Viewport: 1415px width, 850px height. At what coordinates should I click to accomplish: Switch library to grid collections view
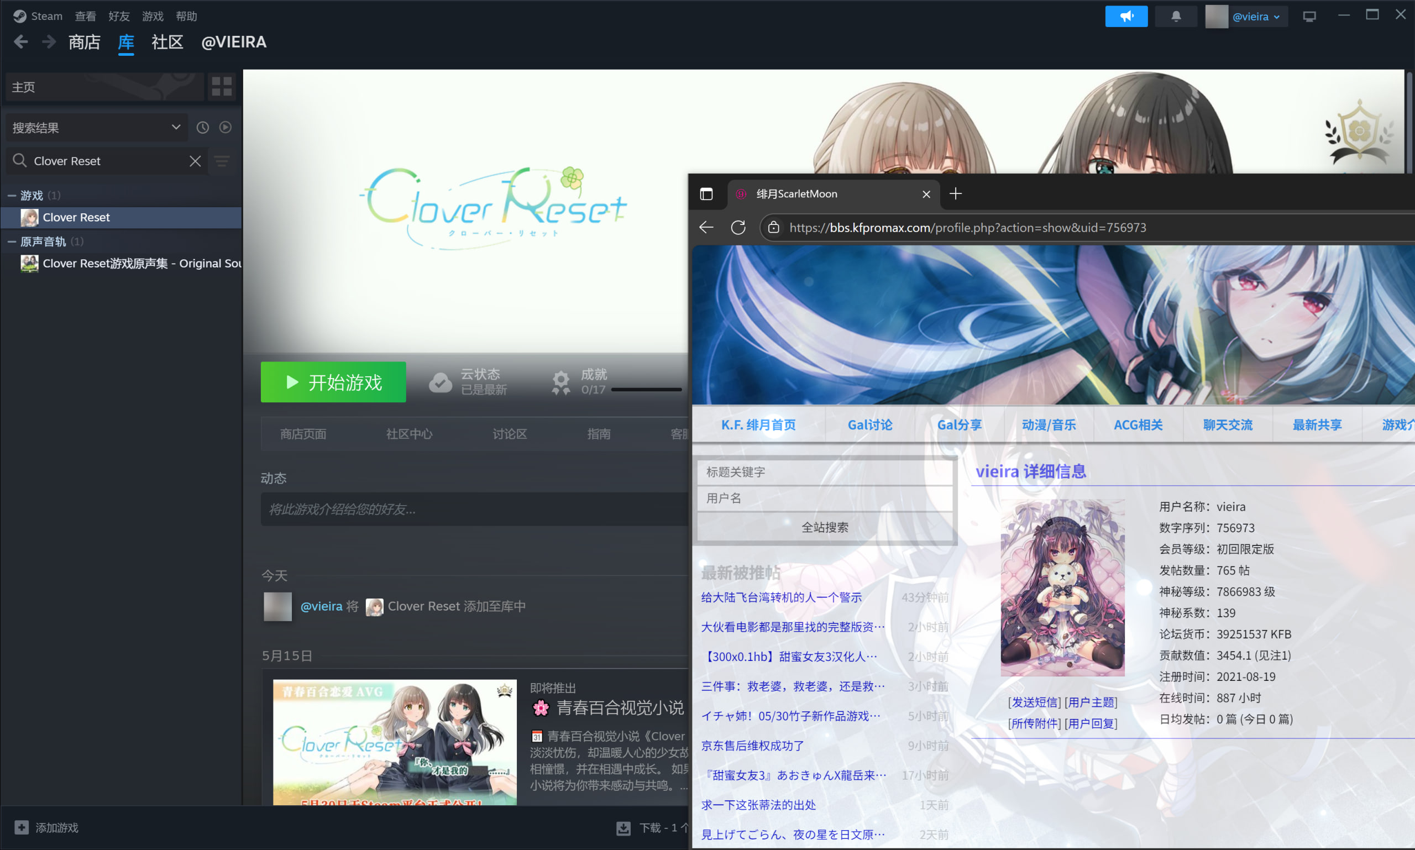coord(222,86)
